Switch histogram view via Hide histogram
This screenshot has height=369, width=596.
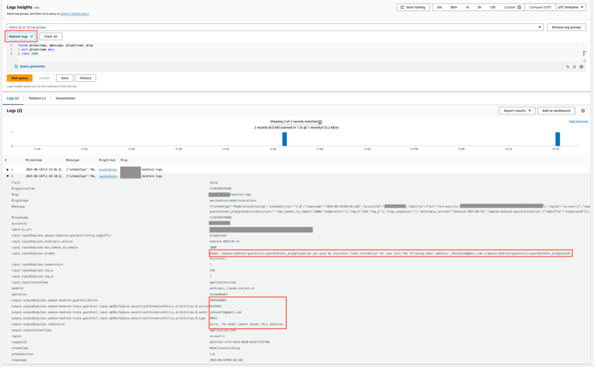point(579,121)
